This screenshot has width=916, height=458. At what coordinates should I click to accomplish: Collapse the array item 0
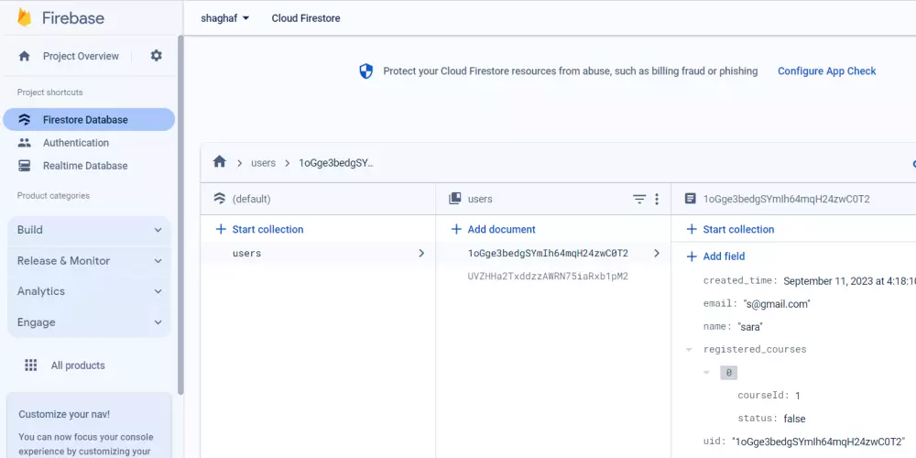706,372
